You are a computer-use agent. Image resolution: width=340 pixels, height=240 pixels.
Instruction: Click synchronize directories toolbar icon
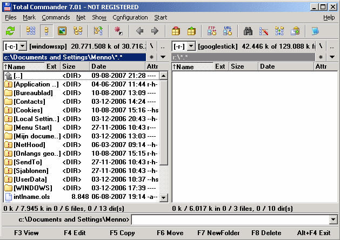point(279,31)
